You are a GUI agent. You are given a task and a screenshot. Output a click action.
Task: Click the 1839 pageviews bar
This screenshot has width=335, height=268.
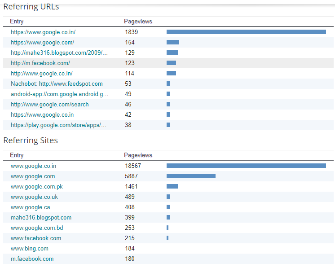(x=246, y=32)
